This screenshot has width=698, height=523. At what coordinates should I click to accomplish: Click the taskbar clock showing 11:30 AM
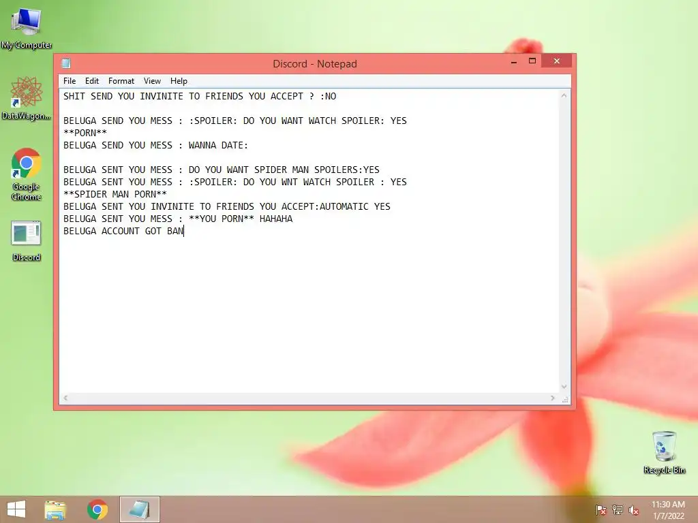668,510
